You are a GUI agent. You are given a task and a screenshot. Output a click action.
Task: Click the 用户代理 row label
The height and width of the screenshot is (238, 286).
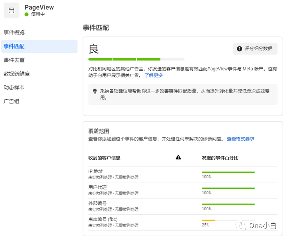tap(97, 187)
